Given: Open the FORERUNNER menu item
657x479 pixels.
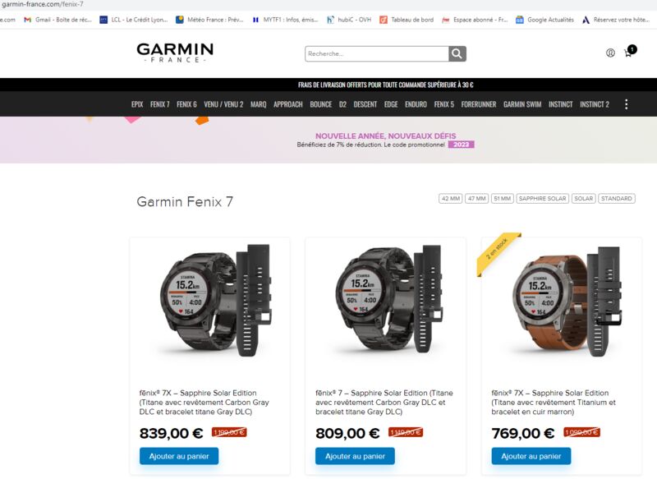Looking at the screenshot, I should pos(479,104).
